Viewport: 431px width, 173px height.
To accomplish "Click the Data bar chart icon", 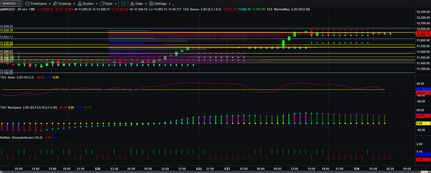I will 132,4.
